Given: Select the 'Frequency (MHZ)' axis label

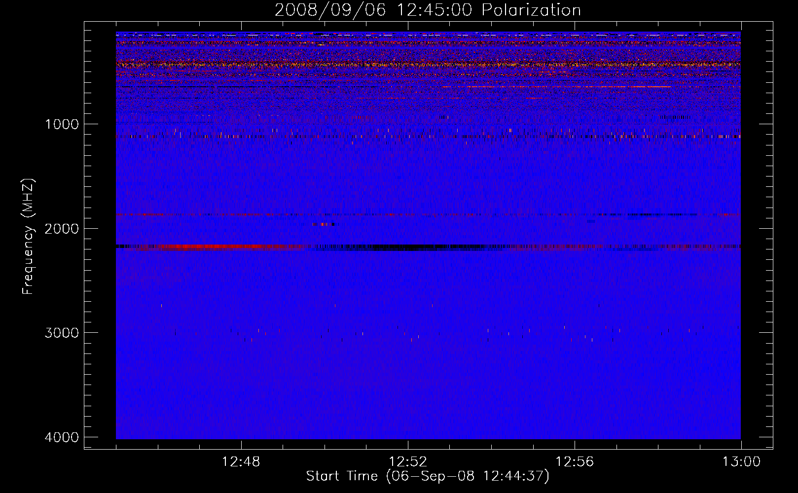Looking at the screenshot, I should [28, 237].
